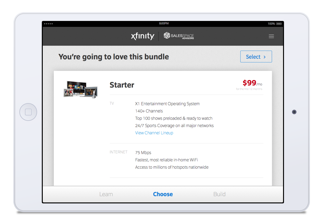Image resolution: width=323 pixels, height=224 pixels.
Task: Click the Starter bundle title
Action: (122, 85)
